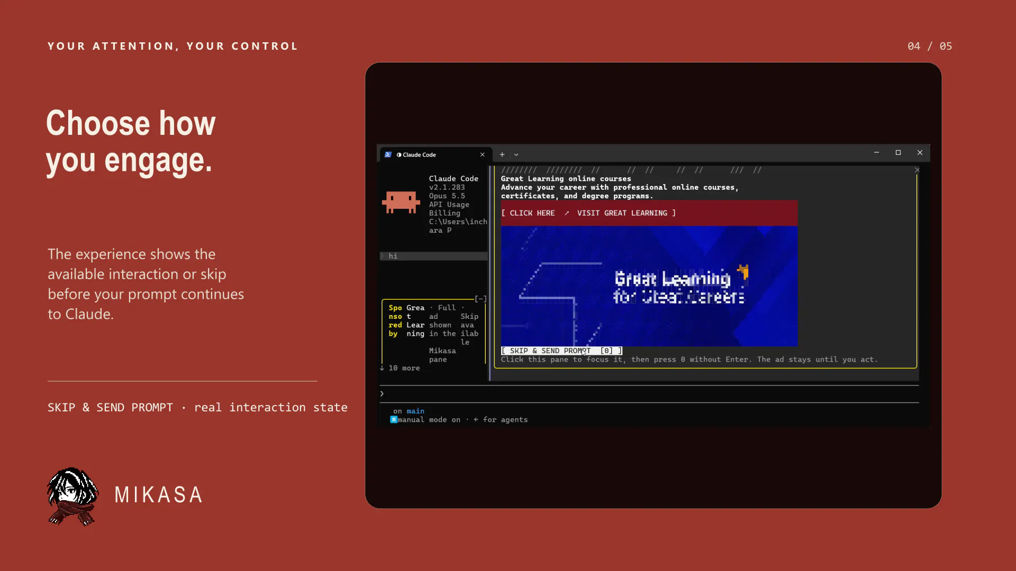Collapse the sponsored panel with [-]
This screenshot has width=1016, height=571.
click(480, 299)
